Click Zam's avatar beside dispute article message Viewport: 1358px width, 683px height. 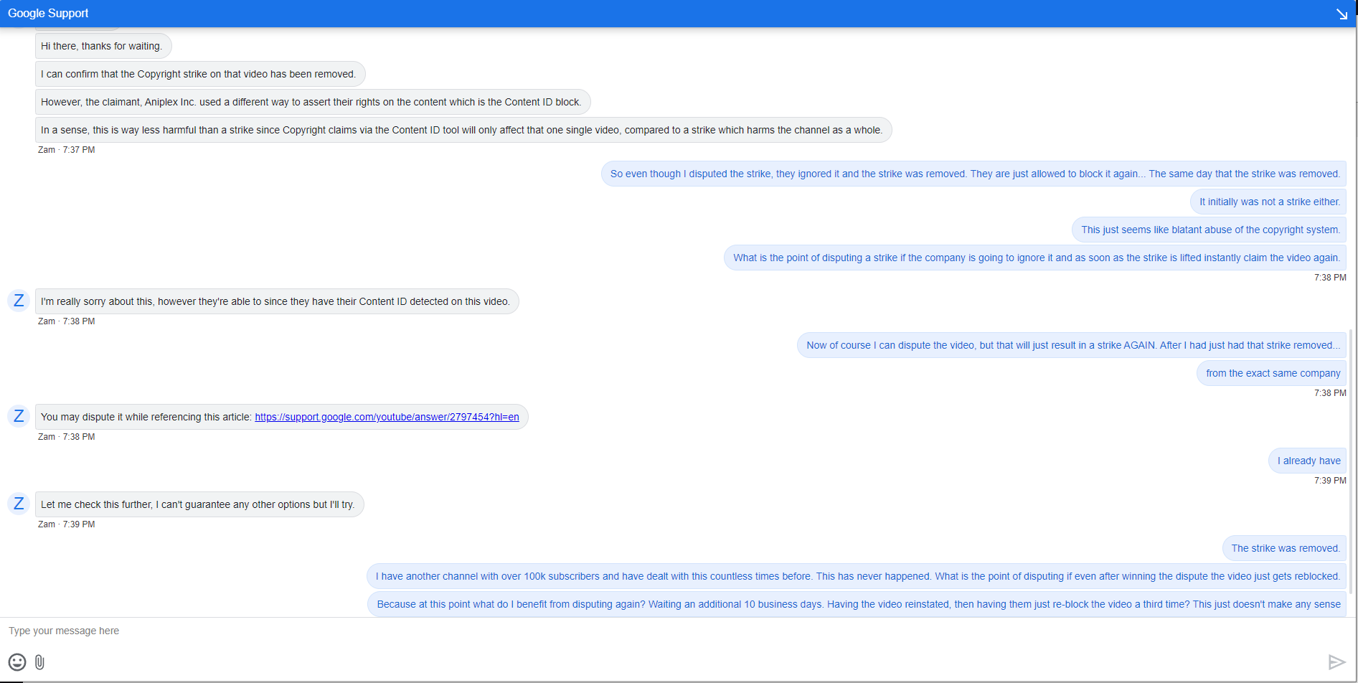click(19, 416)
